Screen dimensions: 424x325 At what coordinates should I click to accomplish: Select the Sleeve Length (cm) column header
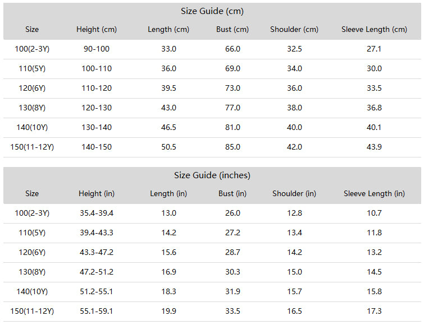click(x=374, y=29)
